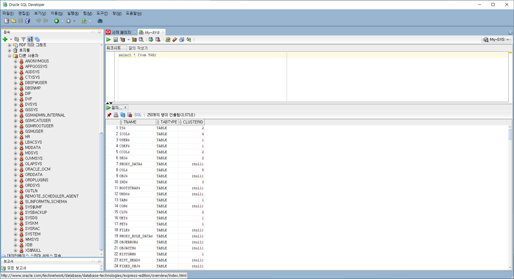
Task: Open dropdown beside main SQL worksheet icon
Action: click(90, 21)
